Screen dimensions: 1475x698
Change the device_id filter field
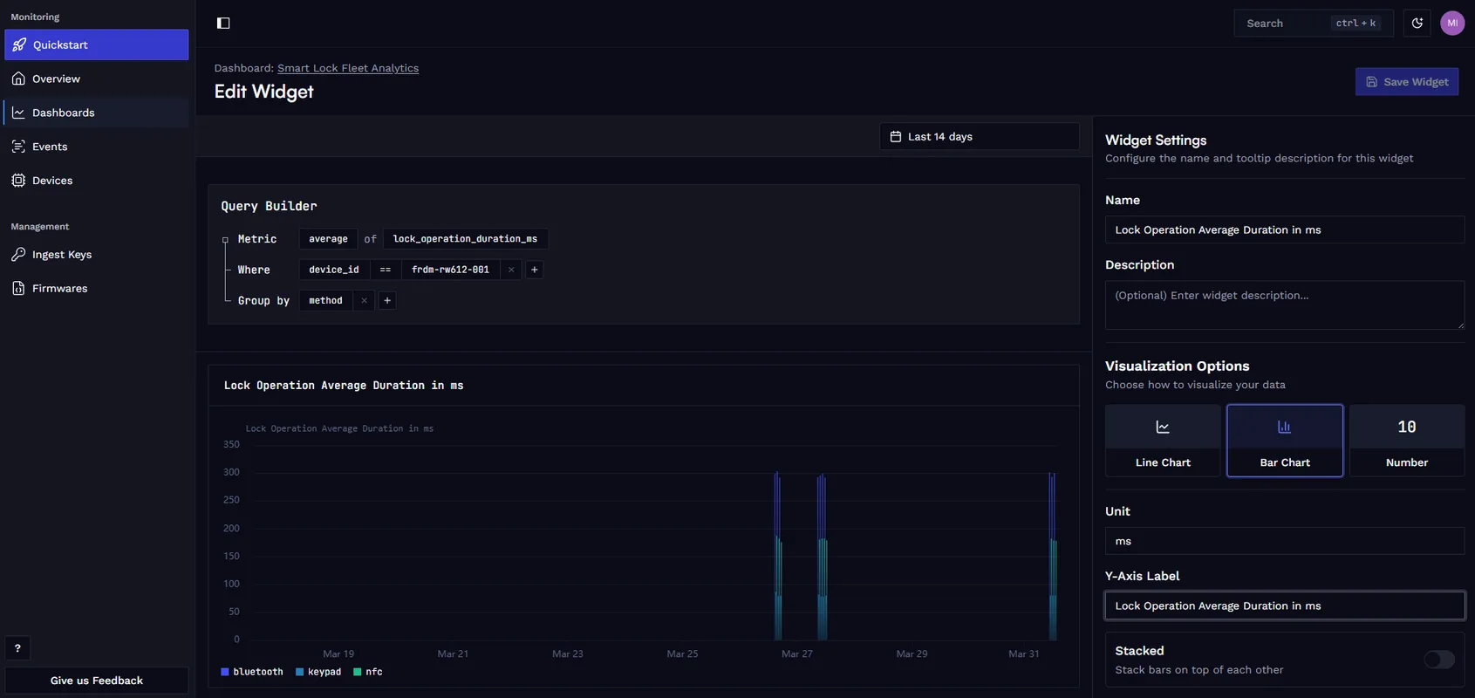(x=333, y=270)
